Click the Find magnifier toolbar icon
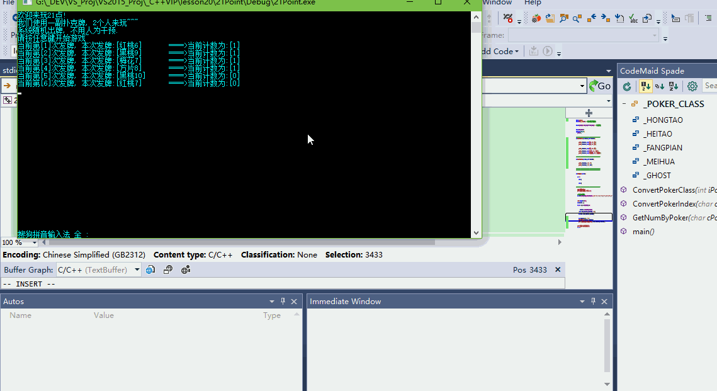Screen dimensions: 717x391 (577, 19)
